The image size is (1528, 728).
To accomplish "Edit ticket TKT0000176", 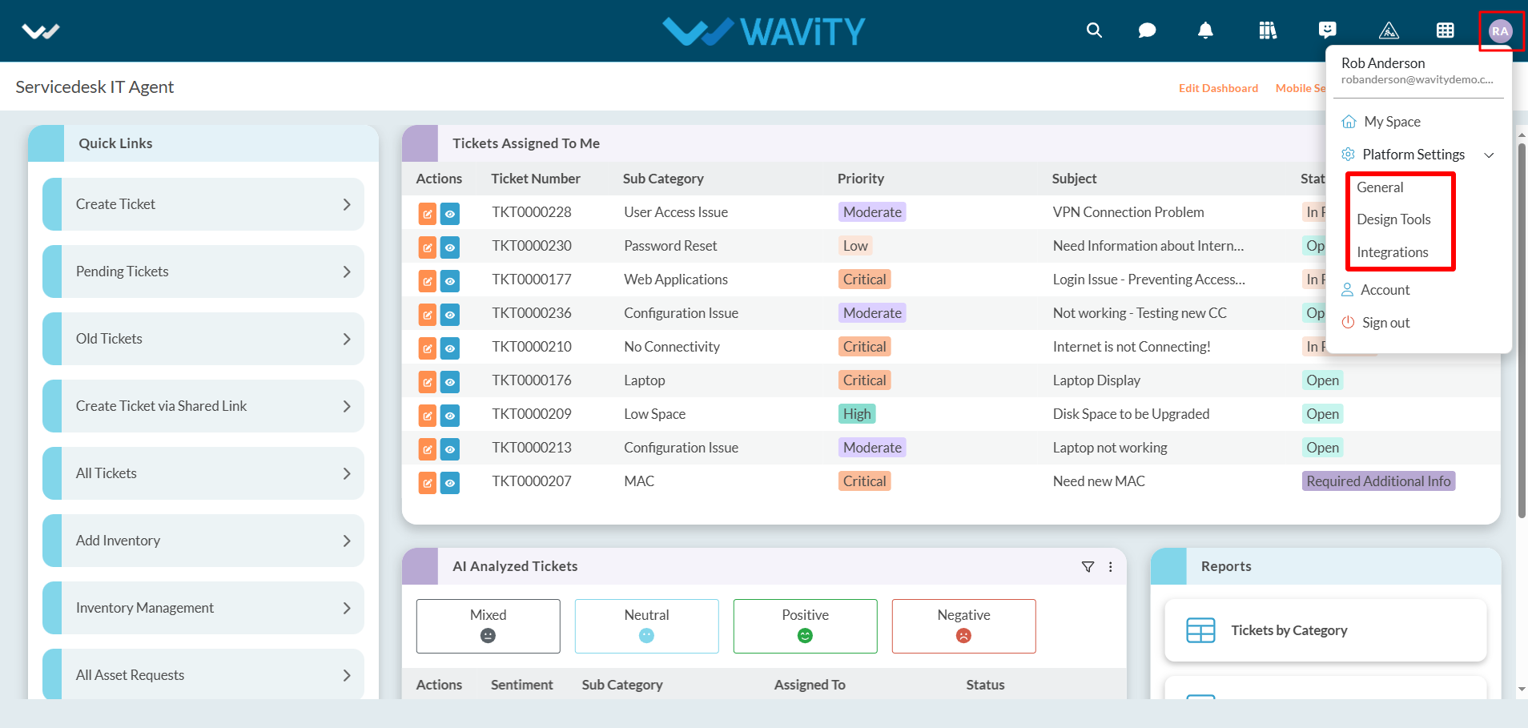I will pos(428,382).
